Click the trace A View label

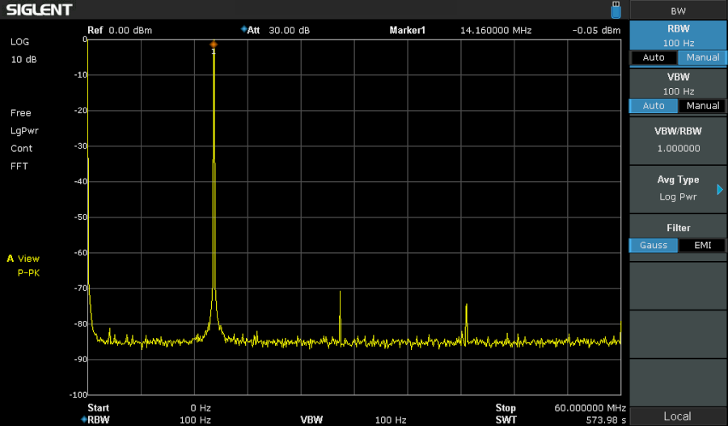pos(23,259)
